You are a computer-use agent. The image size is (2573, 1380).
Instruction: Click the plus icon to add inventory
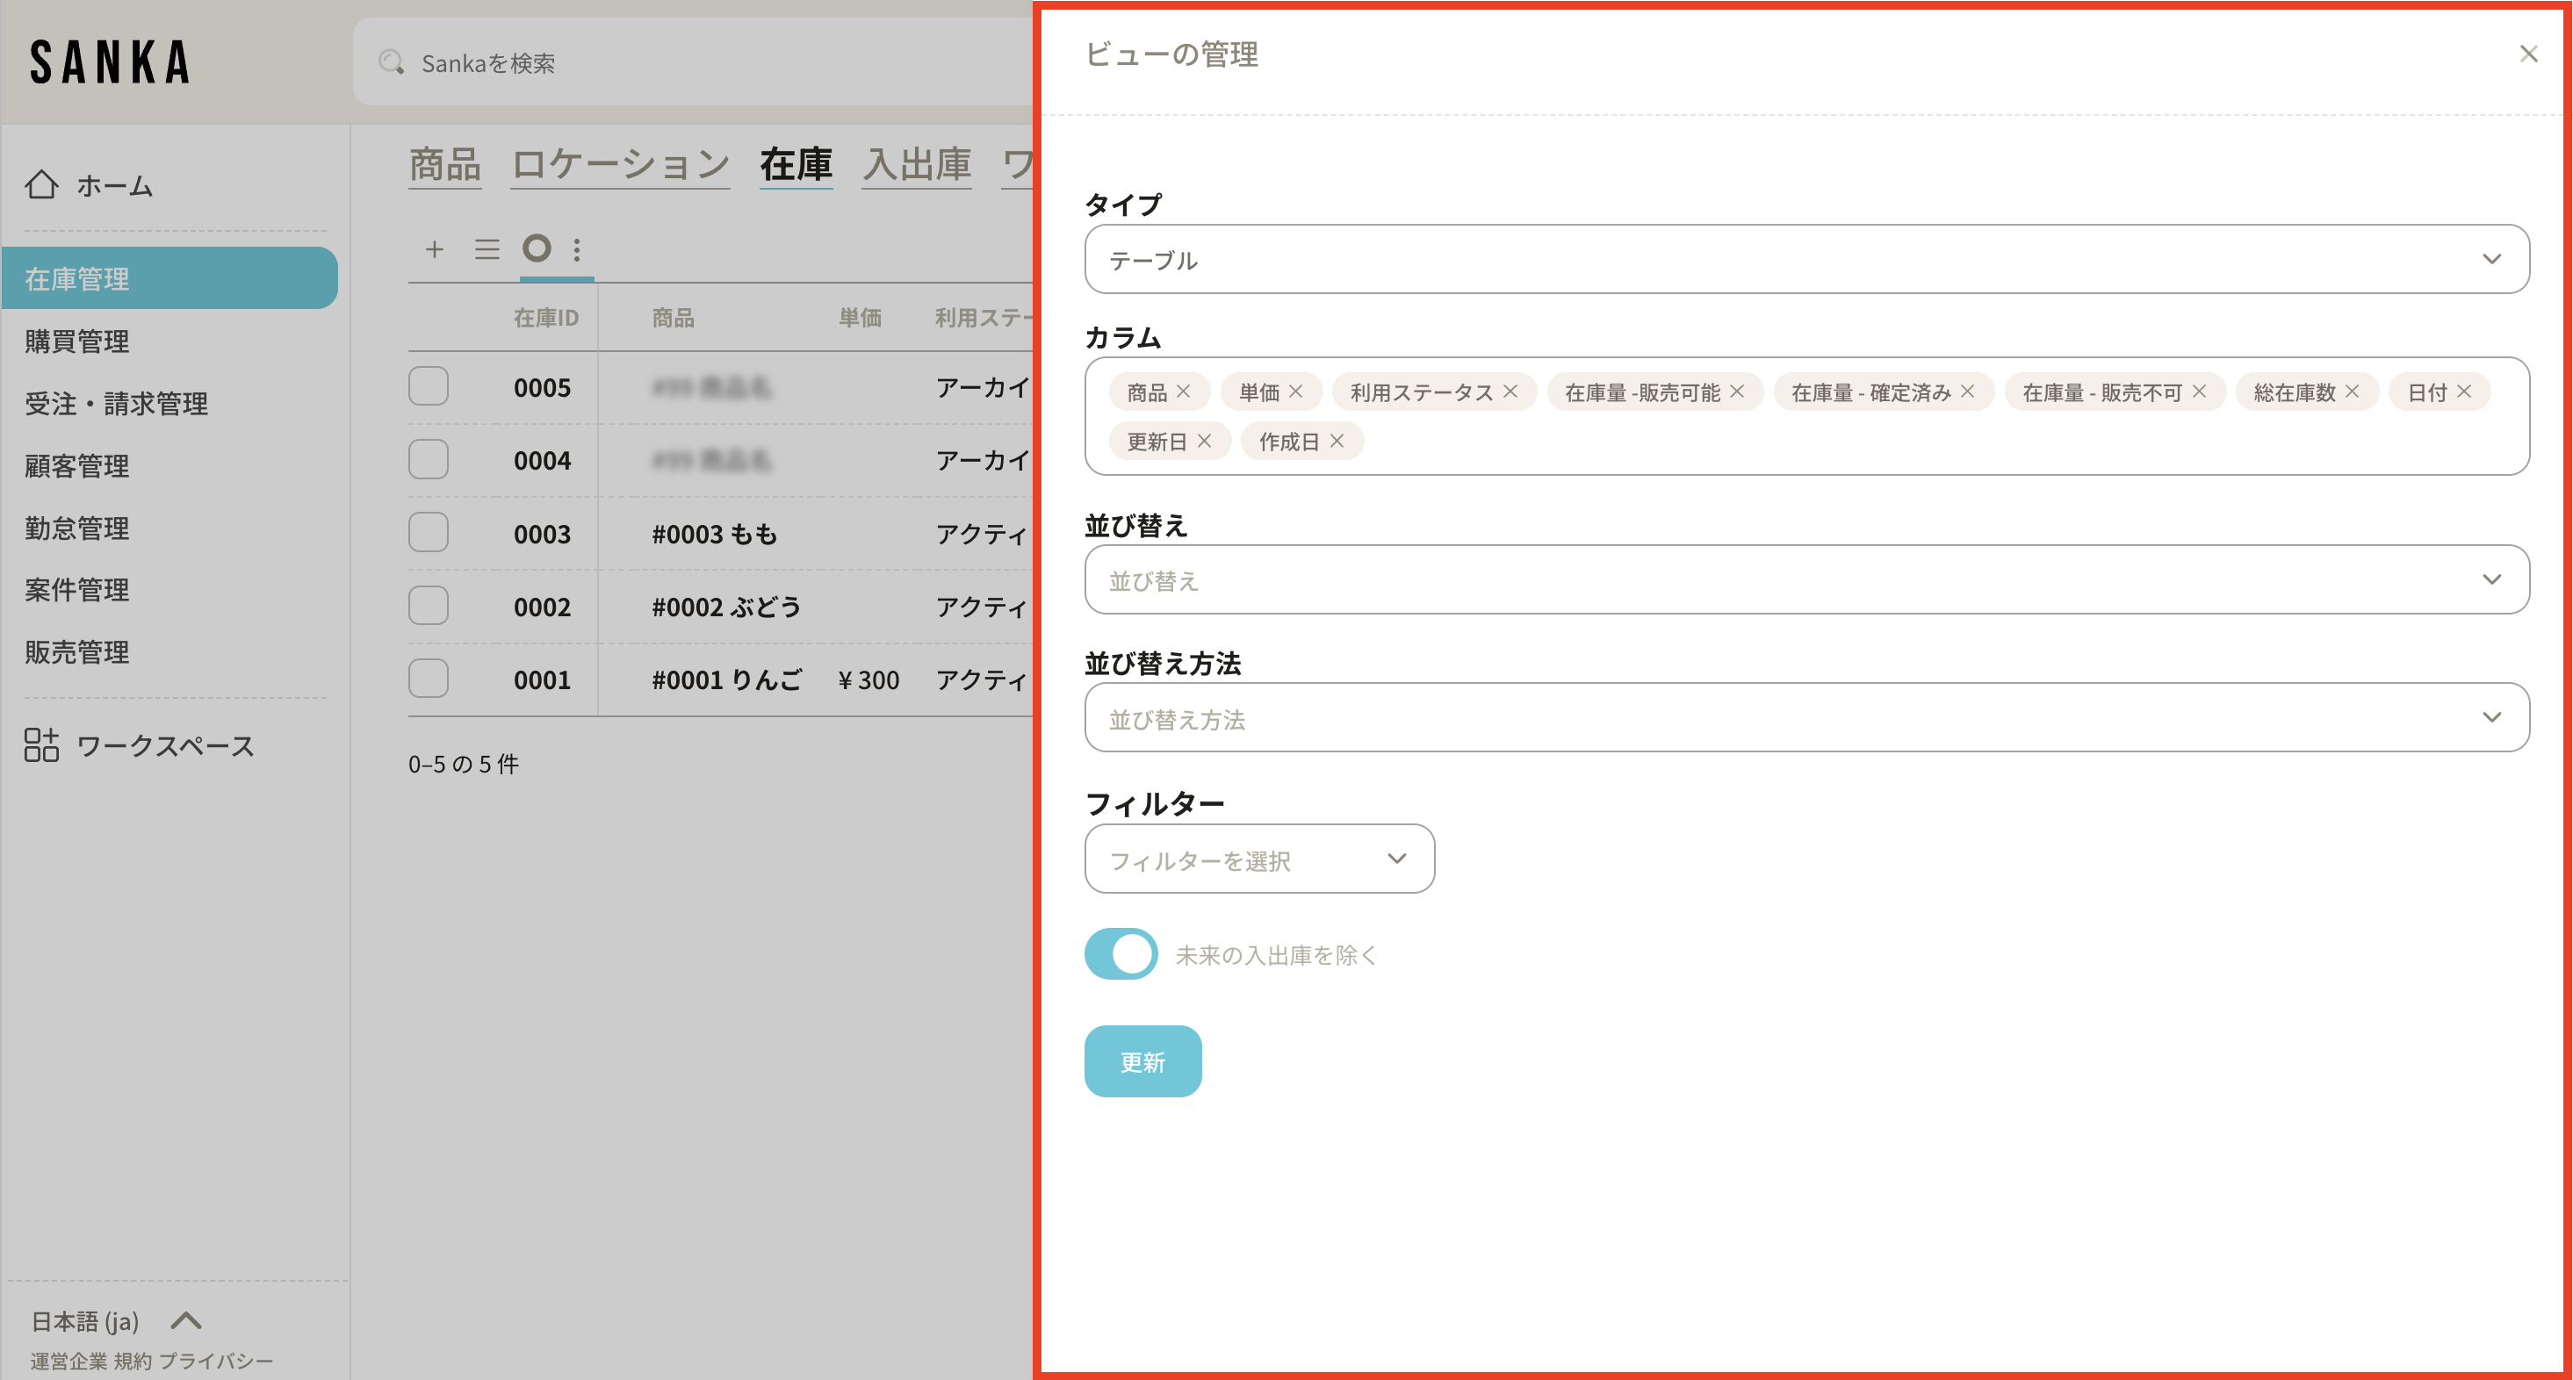click(x=434, y=248)
